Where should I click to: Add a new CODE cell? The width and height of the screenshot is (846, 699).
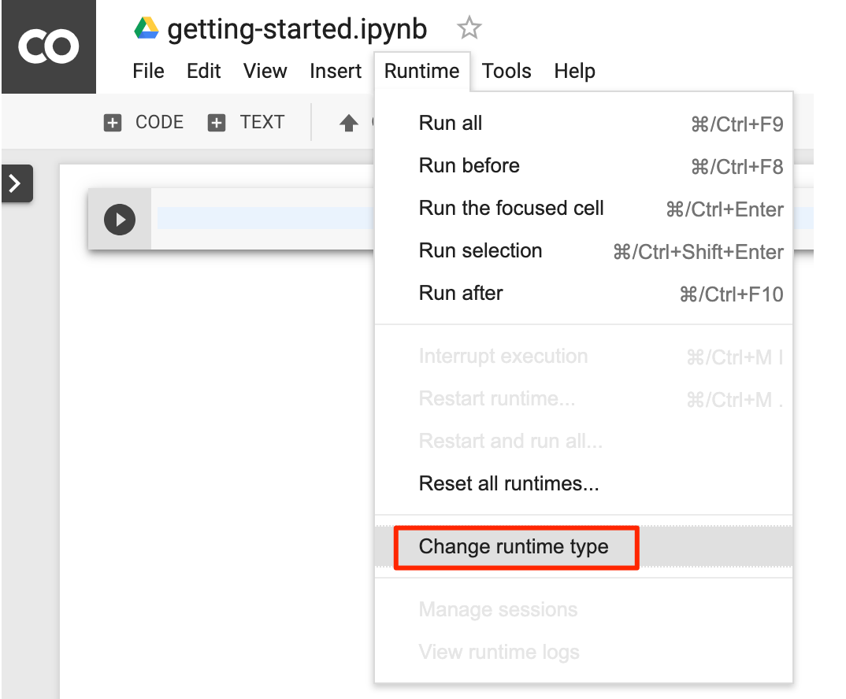144,123
